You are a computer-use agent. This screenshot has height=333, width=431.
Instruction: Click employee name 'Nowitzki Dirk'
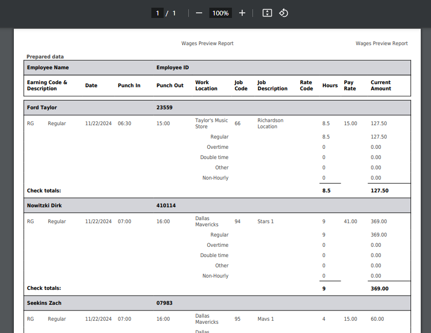(x=44, y=205)
